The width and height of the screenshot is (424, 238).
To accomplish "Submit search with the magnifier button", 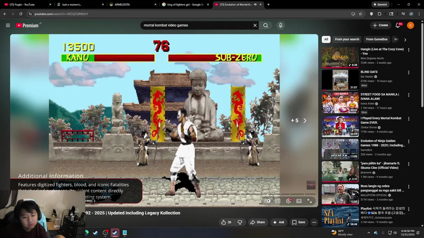I will click(266, 25).
